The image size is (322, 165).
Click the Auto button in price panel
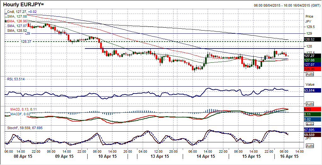point(309,74)
